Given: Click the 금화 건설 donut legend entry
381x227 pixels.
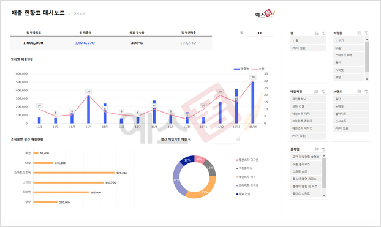Looking at the screenshot, I should click(x=243, y=194).
